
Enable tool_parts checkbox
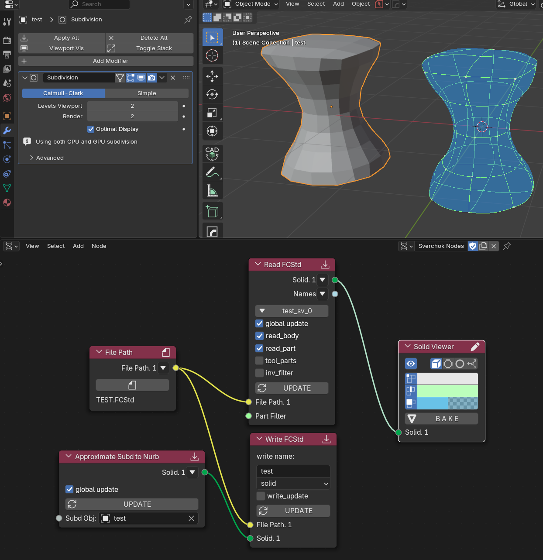[x=259, y=361]
